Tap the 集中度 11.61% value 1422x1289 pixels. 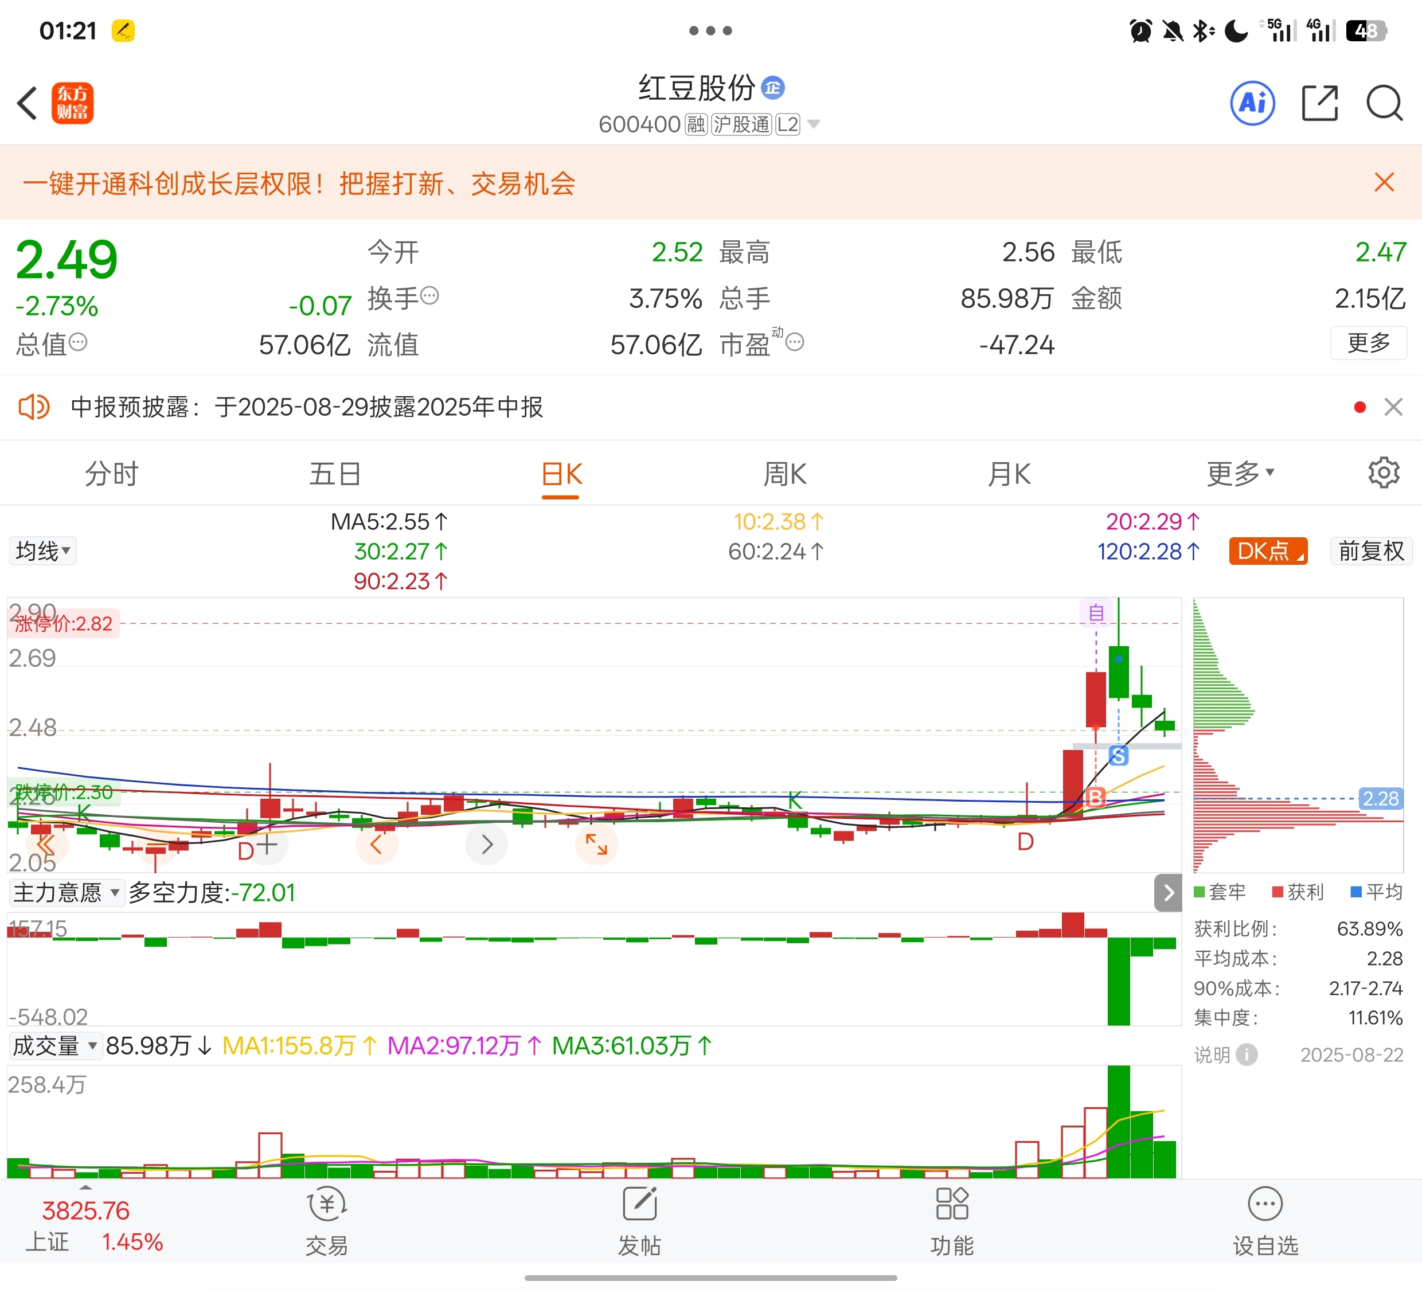point(1375,1017)
